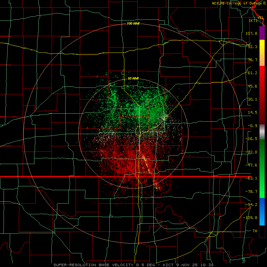Click the 30.1 scale value
The width and height of the screenshot is (267, 267).
[x=252, y=99]
